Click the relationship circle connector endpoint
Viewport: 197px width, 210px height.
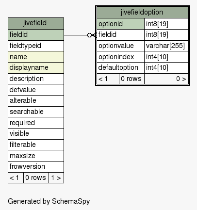pyautogui.click(x=89, y=35)
